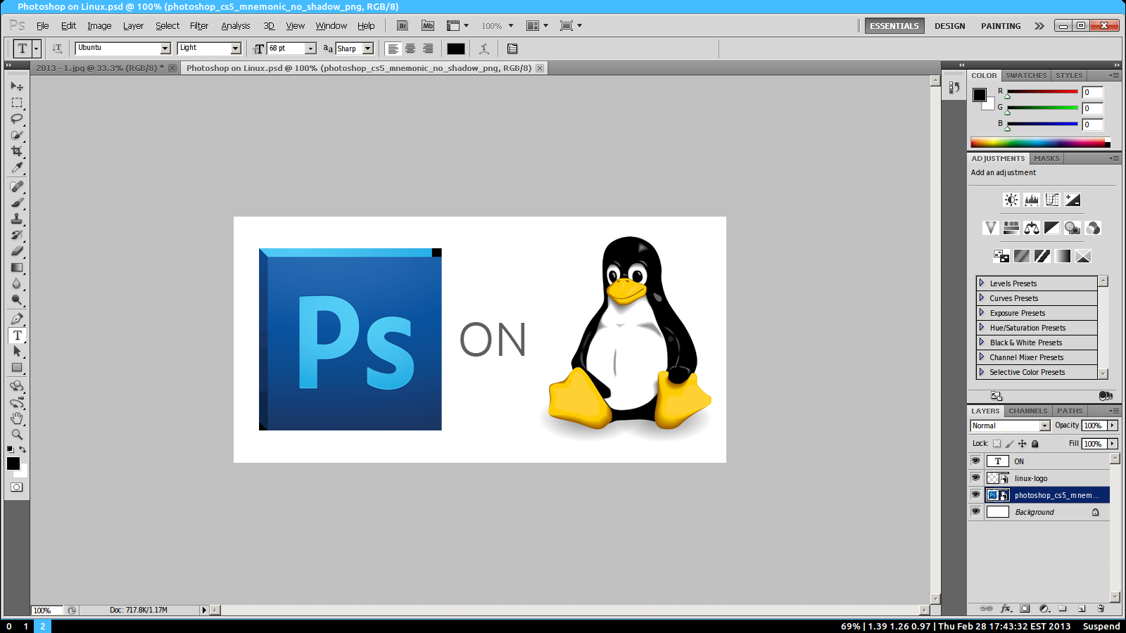Select the Brush tool
1126x633 pixels.
17,203
